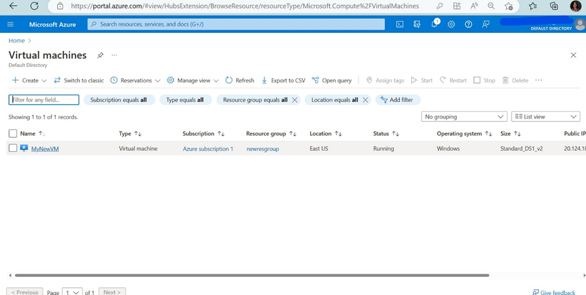Open the Type equals all filter
Screen dimensions: 586x295
tap(186, 100)
